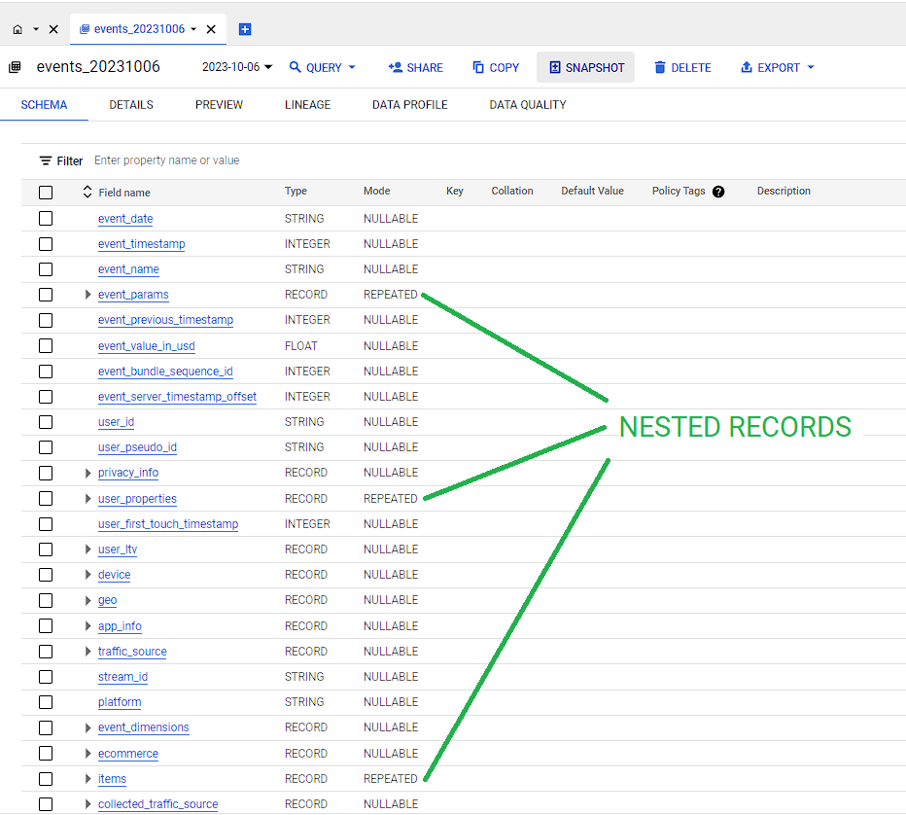
Task: Open the events_20231006 tab dropdown arrow
Action: click(193, 29)
